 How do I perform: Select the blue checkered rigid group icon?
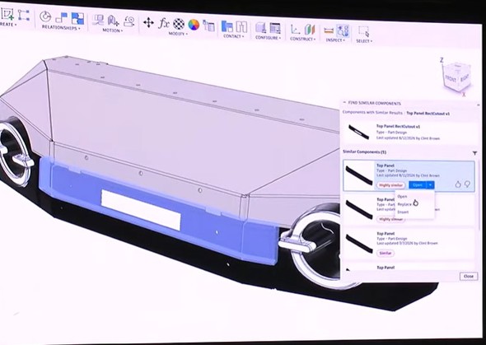click(77, 19)
